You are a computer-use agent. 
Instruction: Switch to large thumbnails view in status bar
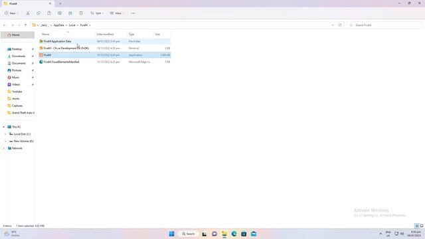point(422,226)
